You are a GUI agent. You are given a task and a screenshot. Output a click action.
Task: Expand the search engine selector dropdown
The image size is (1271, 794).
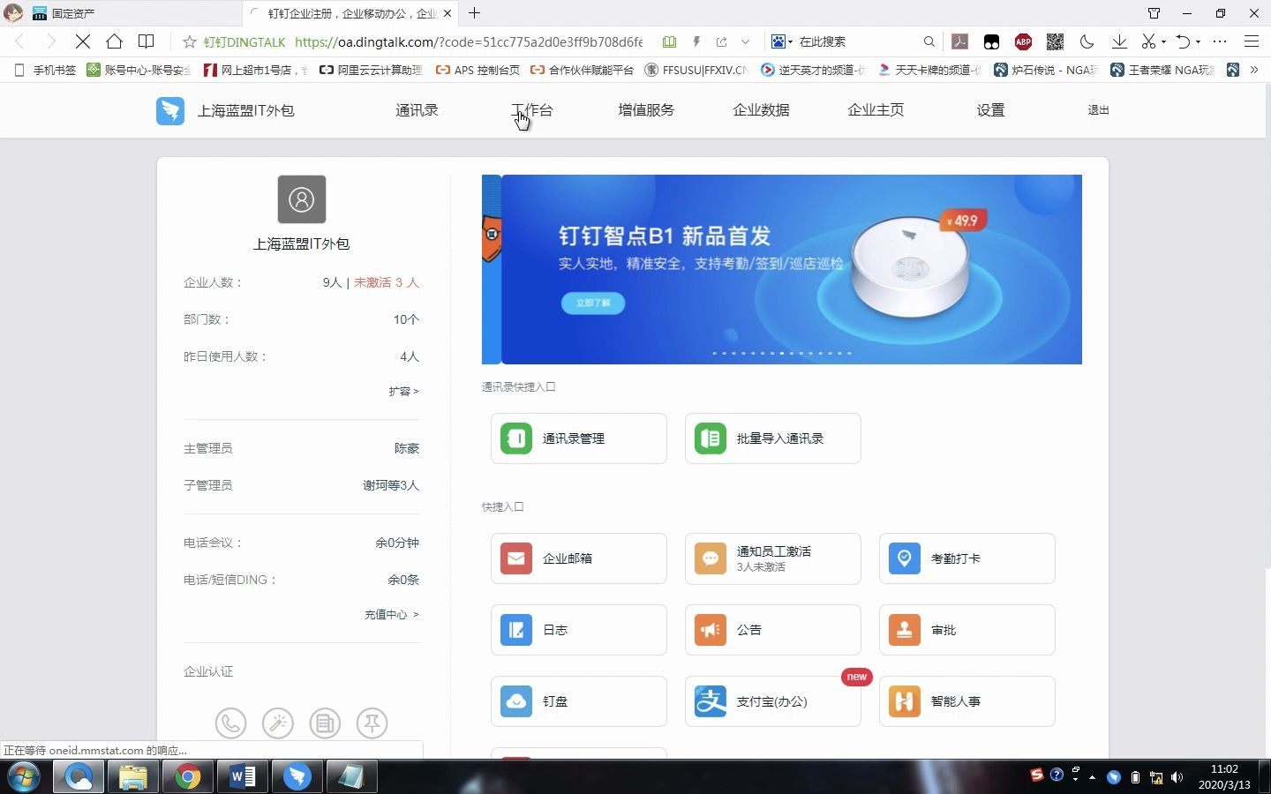791,41
